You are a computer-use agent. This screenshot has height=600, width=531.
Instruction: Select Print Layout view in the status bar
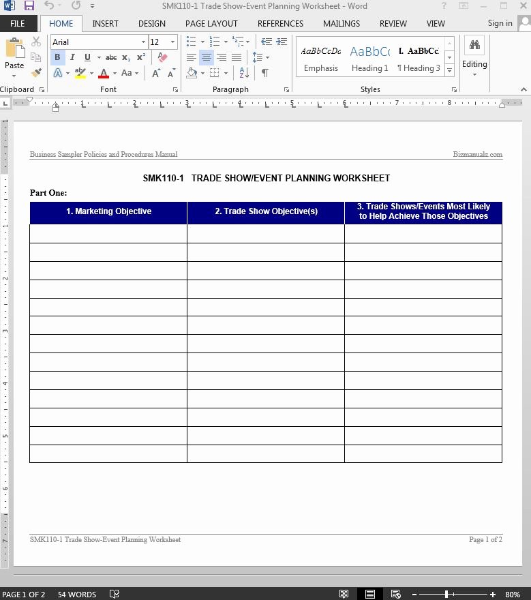tap(369, 594)
